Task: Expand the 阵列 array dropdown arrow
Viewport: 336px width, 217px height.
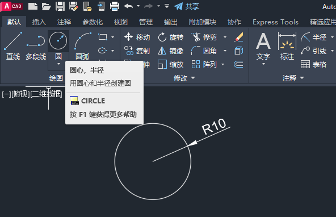Action: coord(223,64)
